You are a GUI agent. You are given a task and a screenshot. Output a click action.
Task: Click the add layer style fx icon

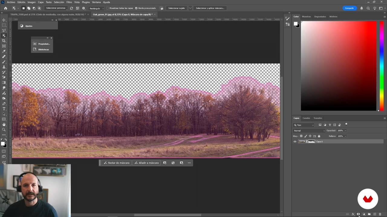353,214
